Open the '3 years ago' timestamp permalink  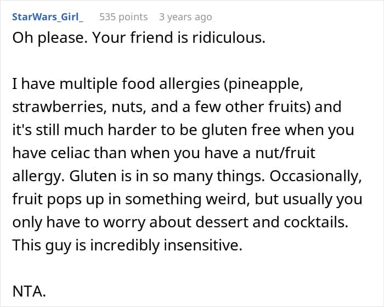click(x=185, y=17)
